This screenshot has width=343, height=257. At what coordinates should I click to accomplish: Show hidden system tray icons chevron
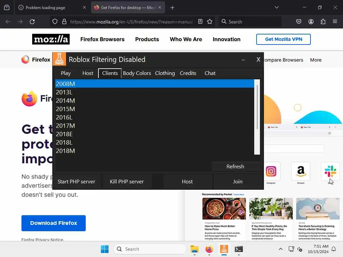(281, 249)
